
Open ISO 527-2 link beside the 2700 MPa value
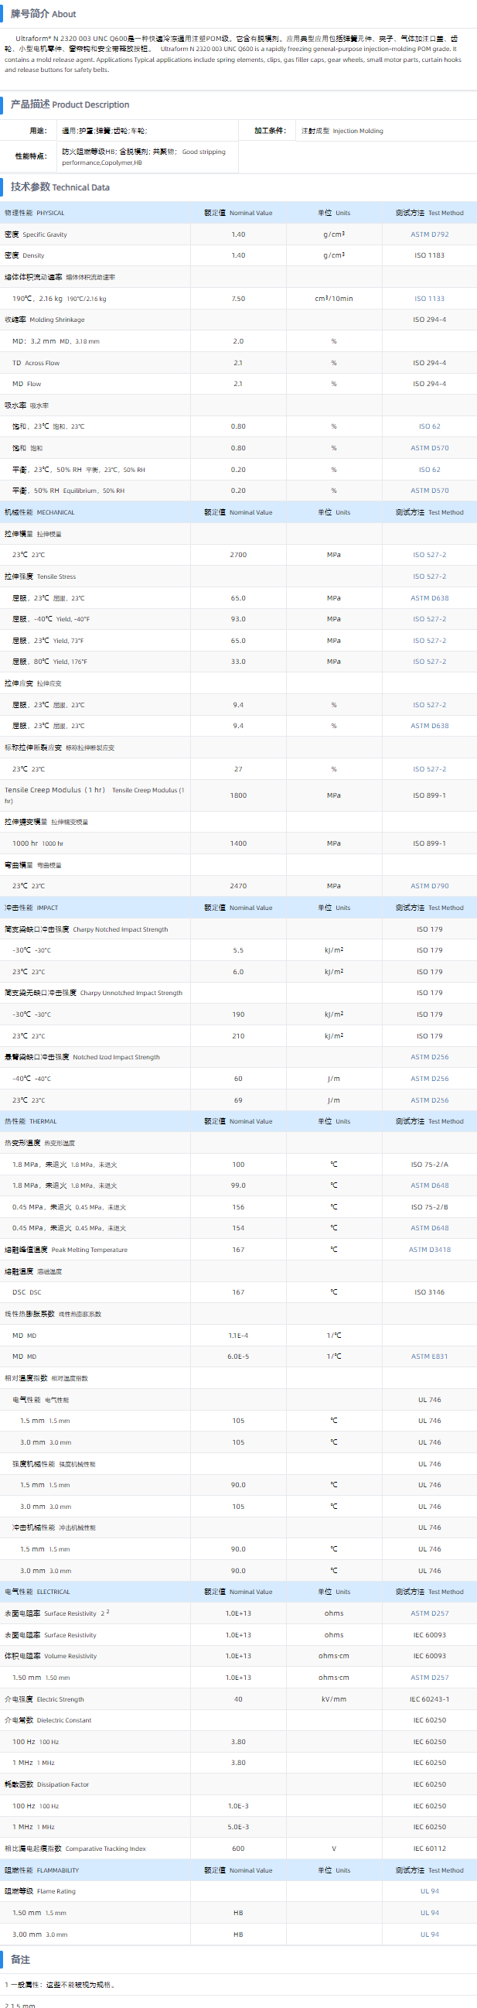click(x=430, y=555)
